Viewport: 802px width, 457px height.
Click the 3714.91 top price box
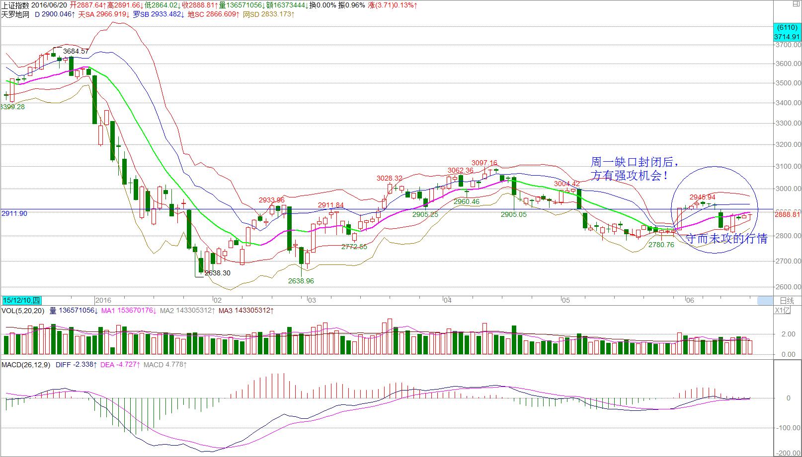(x=787, y=37)
